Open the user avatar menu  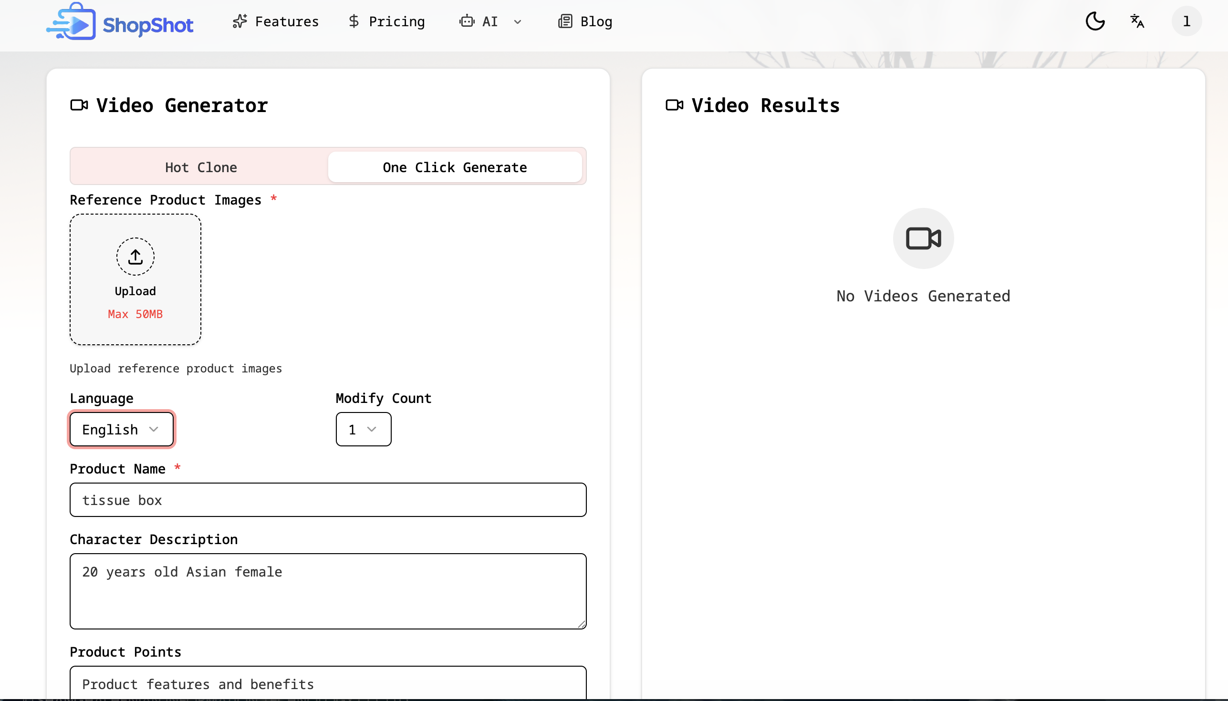click(1186, 21)
